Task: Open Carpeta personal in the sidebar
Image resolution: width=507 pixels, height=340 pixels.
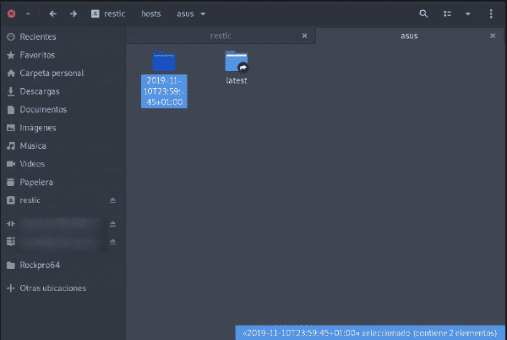Action: point(63,73)
